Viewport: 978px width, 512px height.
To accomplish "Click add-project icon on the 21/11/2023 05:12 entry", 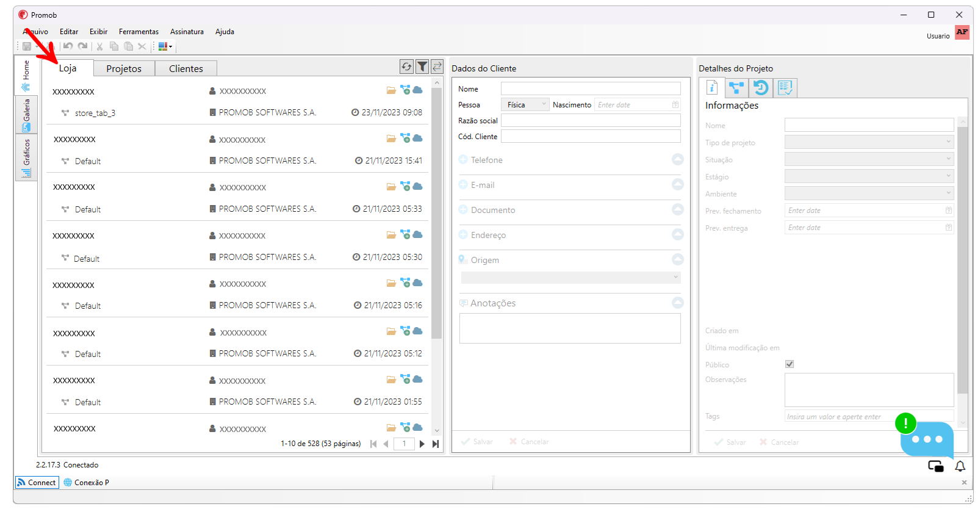I will 405,331.
